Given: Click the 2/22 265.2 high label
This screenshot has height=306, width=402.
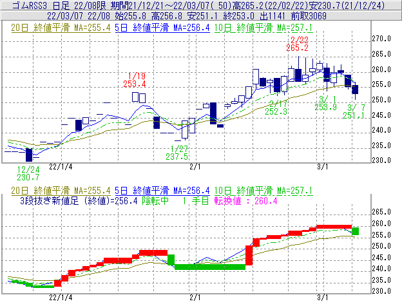Looking at the screenshot, I should (x=298, y=44).
